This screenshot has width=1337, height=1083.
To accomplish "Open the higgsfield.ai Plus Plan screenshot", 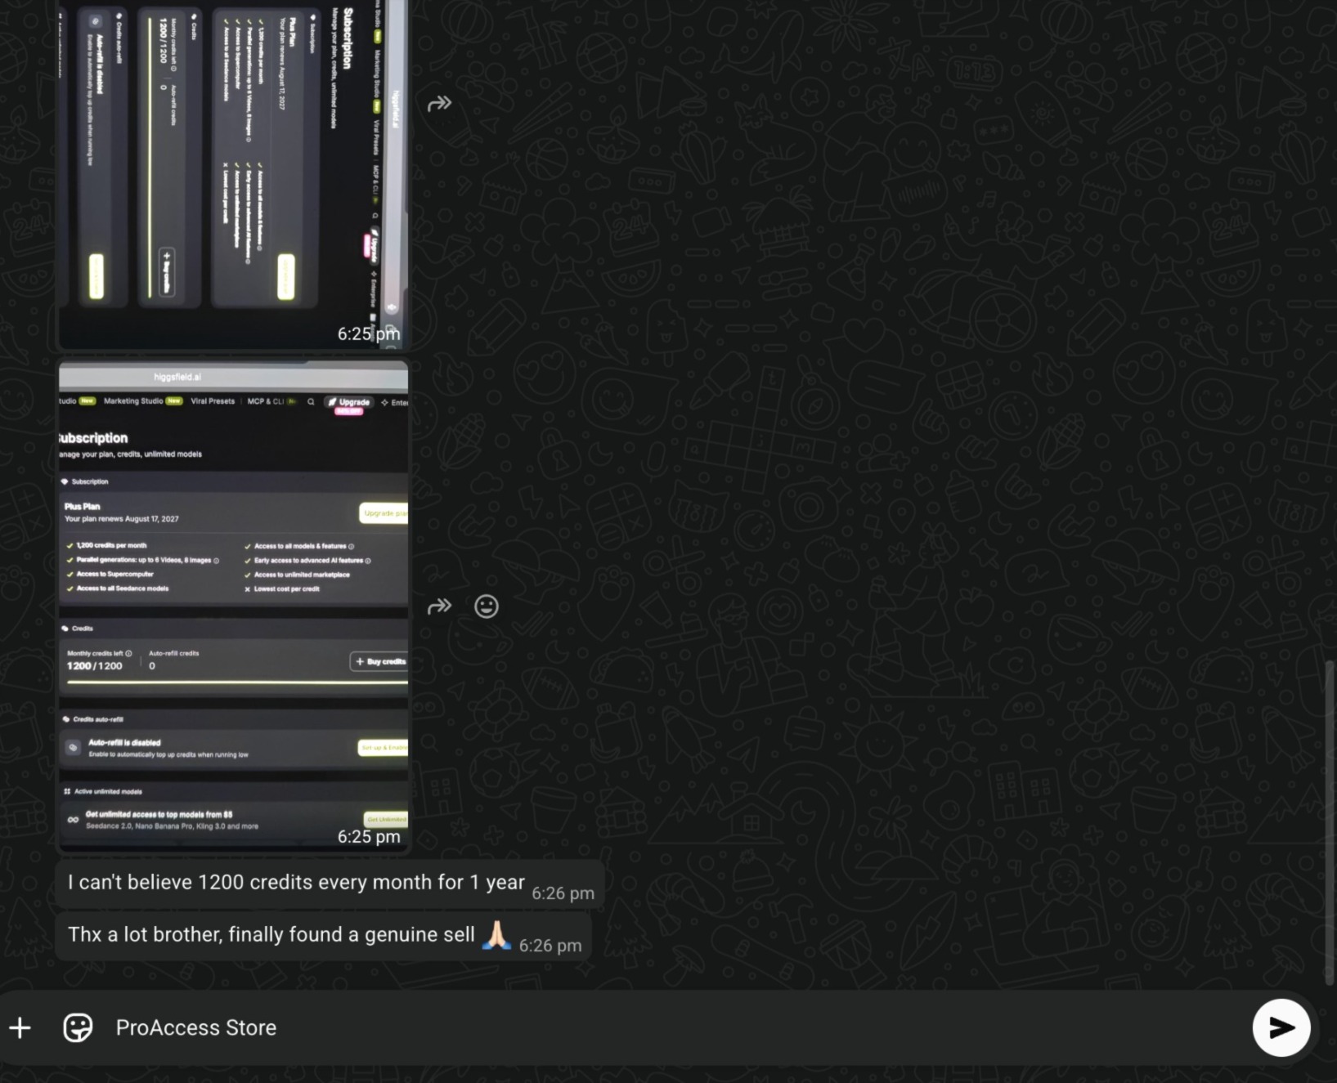I will [x=233, y=606].
